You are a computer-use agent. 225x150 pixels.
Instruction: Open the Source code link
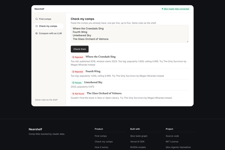pyautogui.click(x=172, y=136)
